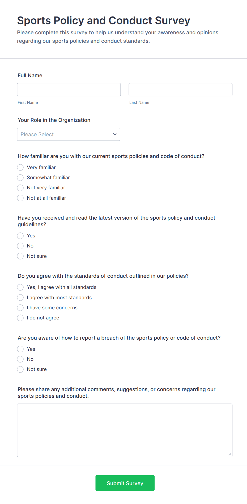The height and width of the screenshot is (504, 247).
Task: Click the textarea resize handle corner
Action: (x=230, y=454)
